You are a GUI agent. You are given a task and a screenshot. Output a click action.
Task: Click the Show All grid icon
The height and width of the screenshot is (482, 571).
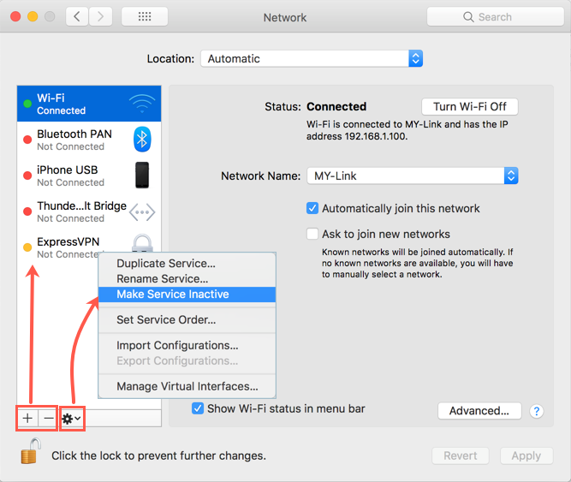click(144, 16)
